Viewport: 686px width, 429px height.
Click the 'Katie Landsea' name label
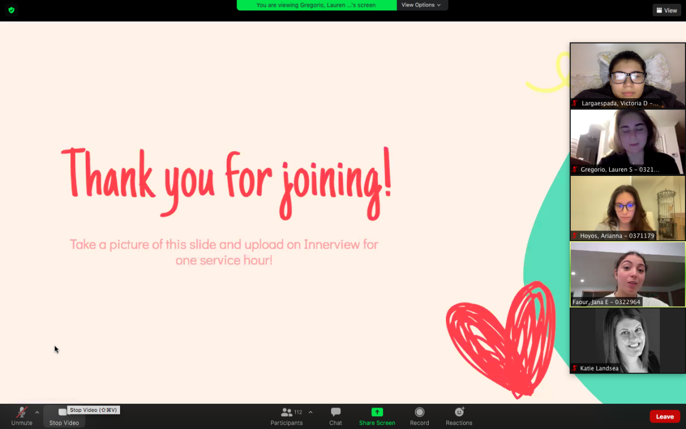(599, 368)
